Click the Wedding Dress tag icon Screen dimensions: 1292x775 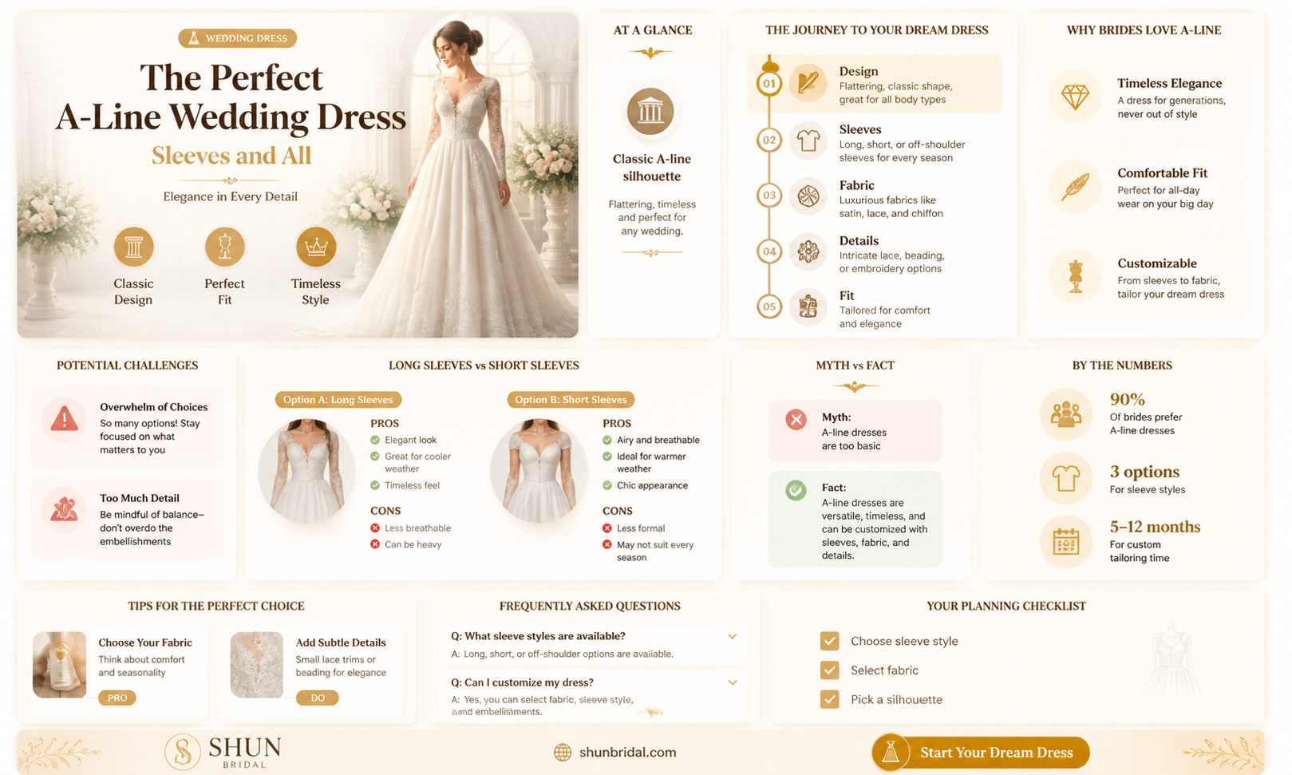(x=193, y=38)
